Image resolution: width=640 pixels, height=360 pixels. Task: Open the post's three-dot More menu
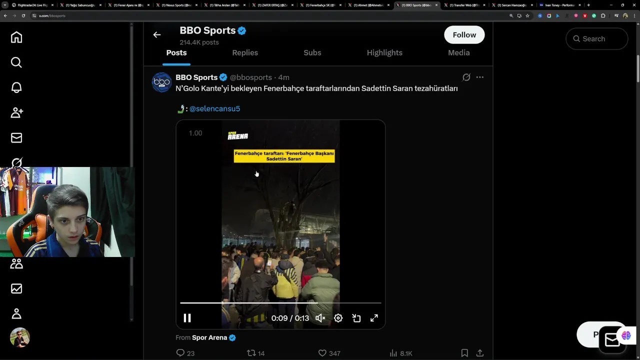pos(480,77)
